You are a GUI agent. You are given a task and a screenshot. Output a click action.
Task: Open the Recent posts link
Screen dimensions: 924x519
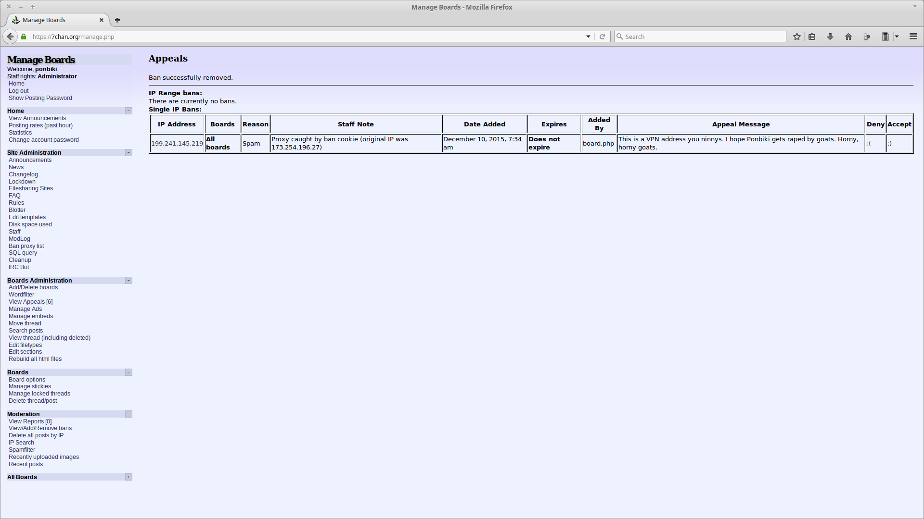[26, 464]
